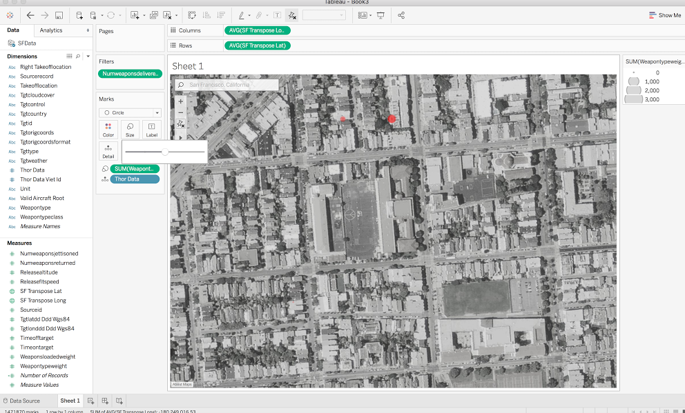Zoom in on map with plus button
Image resolution: width=685 pixels, height=413 pixels.
[180, 101]
